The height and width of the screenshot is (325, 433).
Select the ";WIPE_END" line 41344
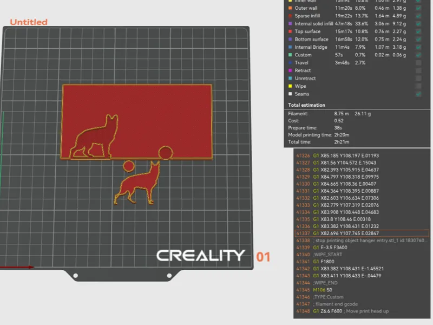(x=362, y=283)
